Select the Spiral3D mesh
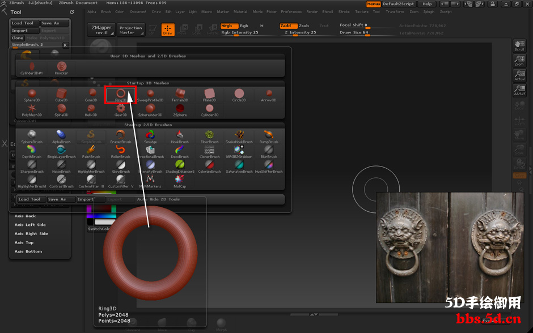Screen dimensions: 533x333 pyautogui.click(x=61, y=110)
